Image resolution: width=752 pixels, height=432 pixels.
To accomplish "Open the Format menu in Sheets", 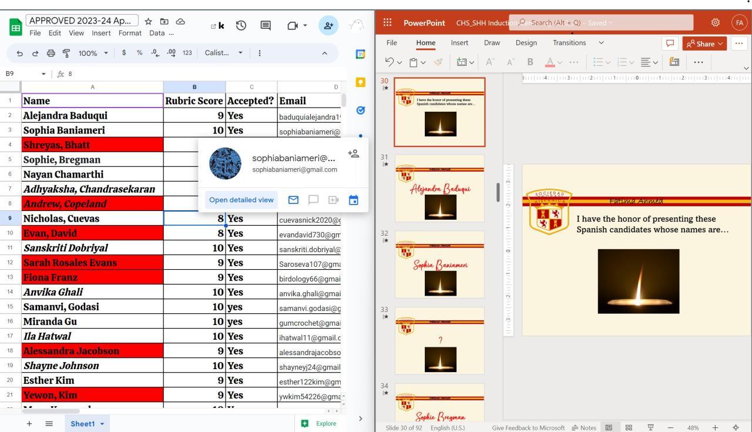I will pos(130,33).
